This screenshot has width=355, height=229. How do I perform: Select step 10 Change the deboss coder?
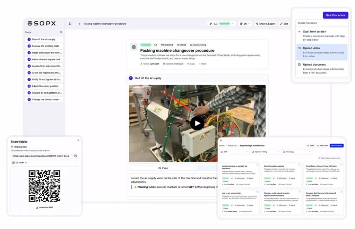tap(44, 100)
